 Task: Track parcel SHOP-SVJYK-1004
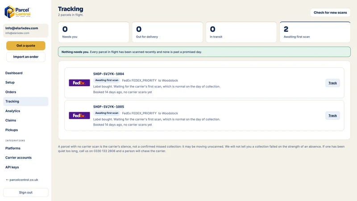pyautogui.click(x=332, y=83)
